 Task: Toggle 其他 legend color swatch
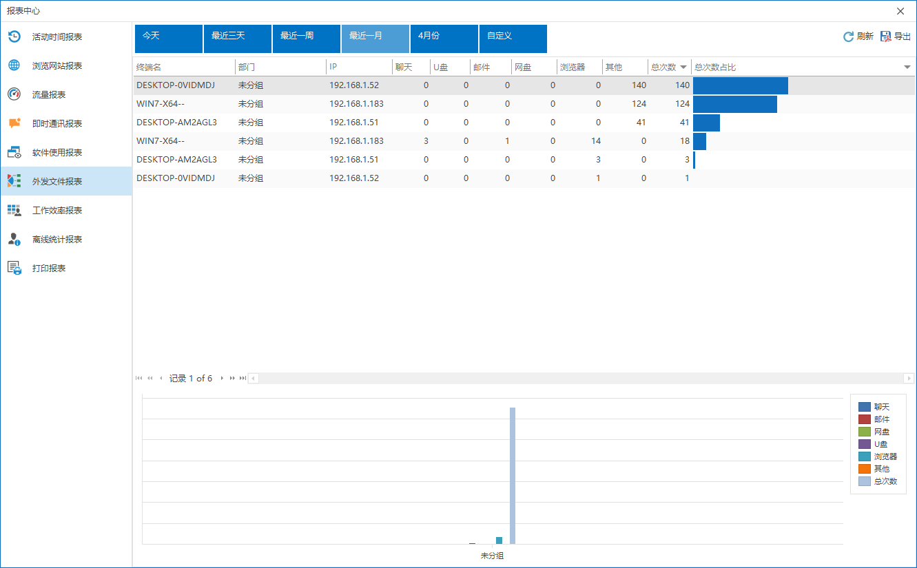click(x=865, y=469)
